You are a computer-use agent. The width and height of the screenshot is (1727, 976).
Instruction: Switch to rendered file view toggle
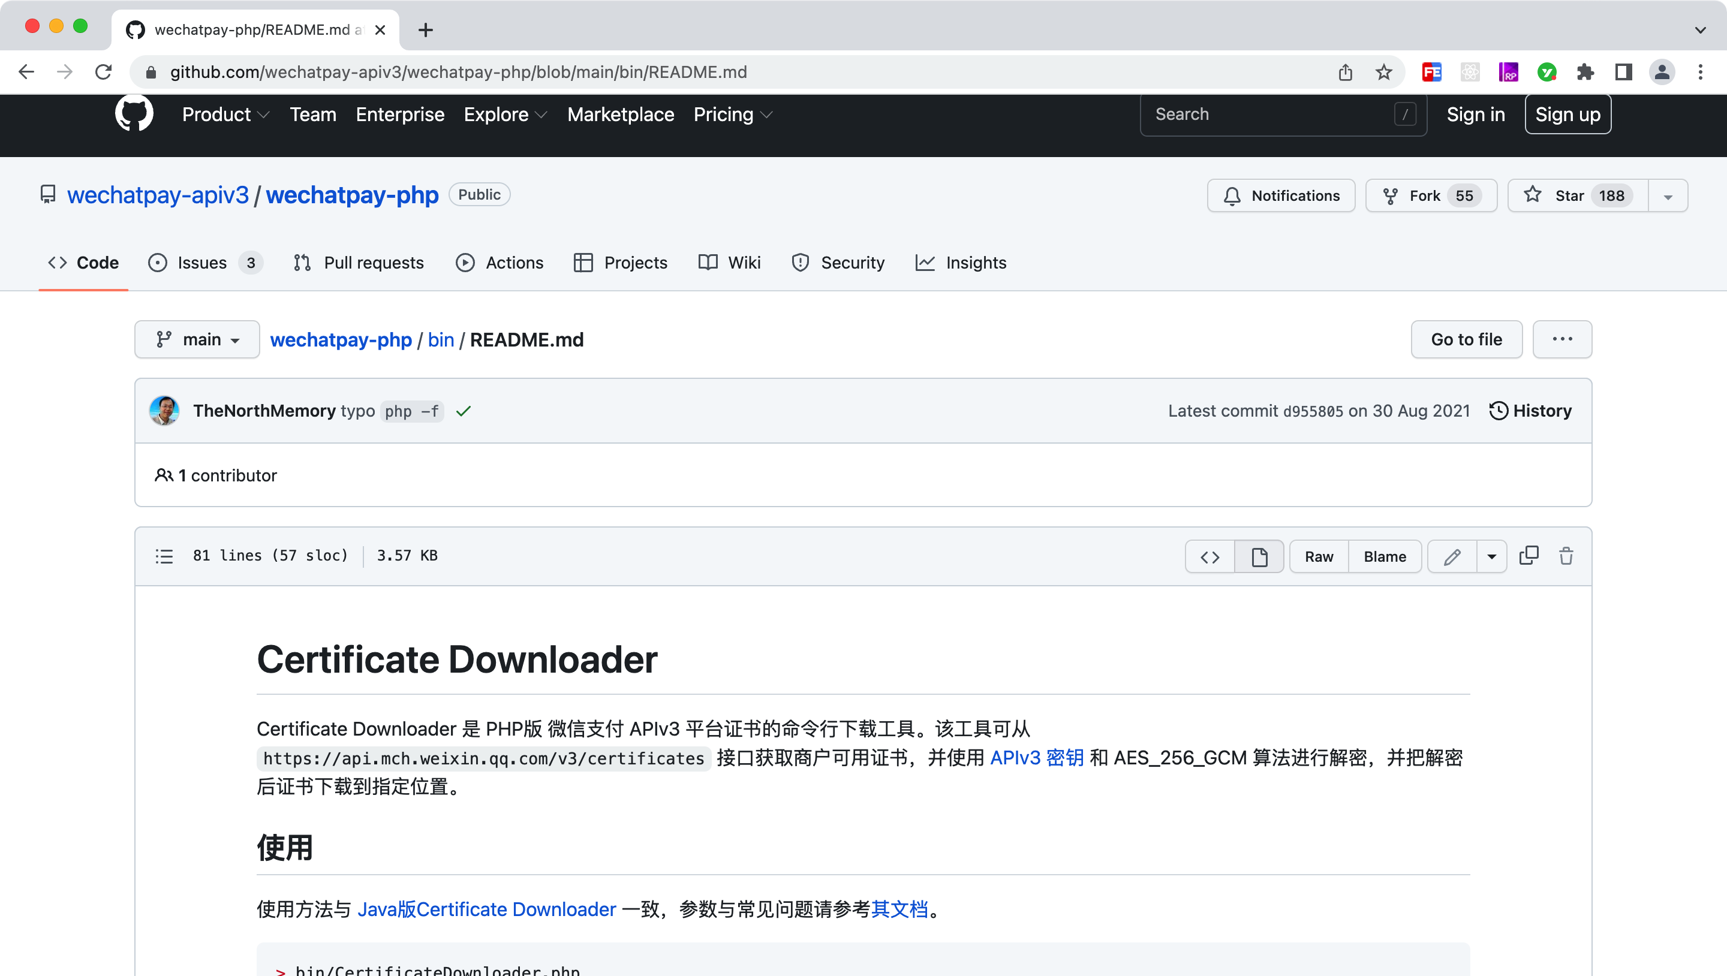point(1259,556)
